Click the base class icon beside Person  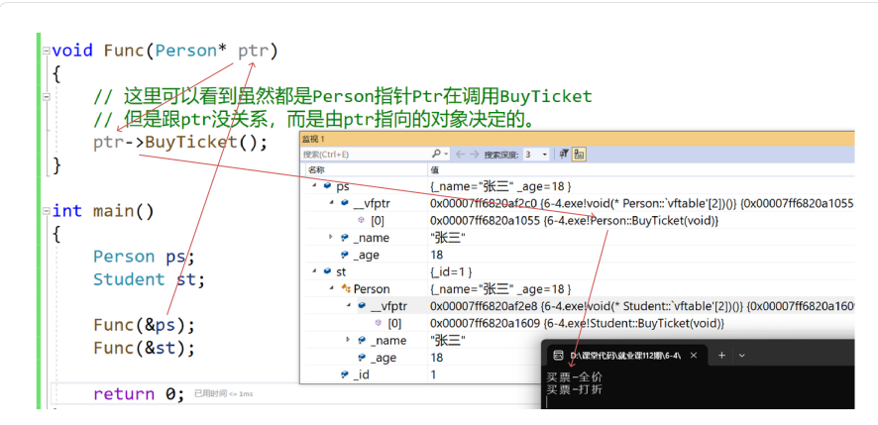tap(346, 289)
